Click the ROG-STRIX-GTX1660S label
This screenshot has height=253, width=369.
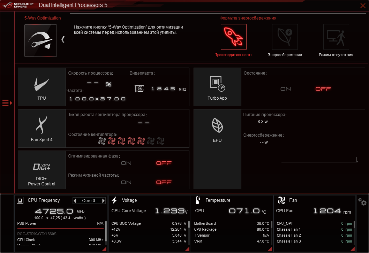click(x=37, y=234)
